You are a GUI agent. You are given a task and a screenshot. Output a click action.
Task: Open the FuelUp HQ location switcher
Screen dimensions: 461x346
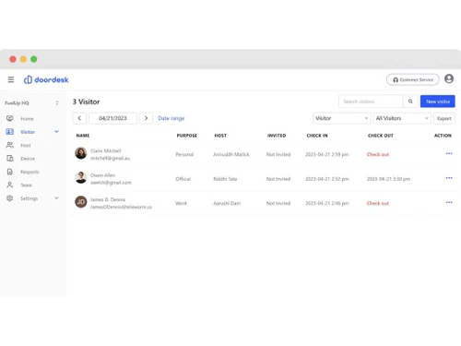pyautogui.click(x=32, y=103)
